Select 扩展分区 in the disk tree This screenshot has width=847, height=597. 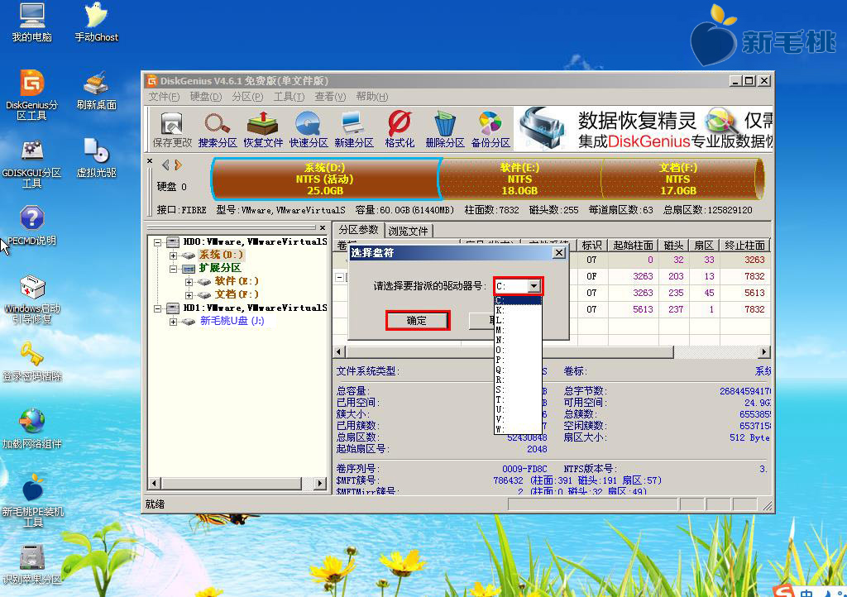(x=220, y=268)
